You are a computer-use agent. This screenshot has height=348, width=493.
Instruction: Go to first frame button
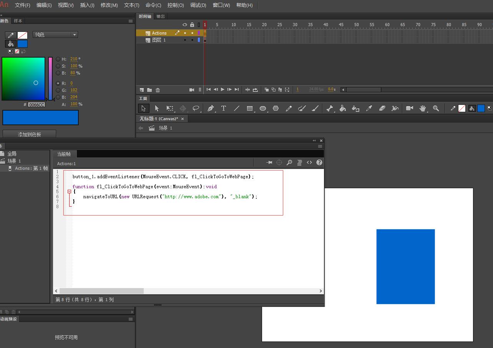point(209,89)
